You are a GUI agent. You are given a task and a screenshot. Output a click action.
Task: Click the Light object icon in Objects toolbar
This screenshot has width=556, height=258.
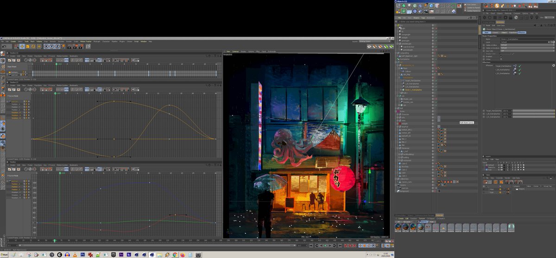pos(410,6)
